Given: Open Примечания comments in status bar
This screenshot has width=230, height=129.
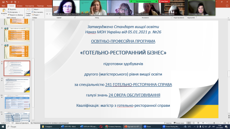Looking at the screenshot, I should point(179,123).
